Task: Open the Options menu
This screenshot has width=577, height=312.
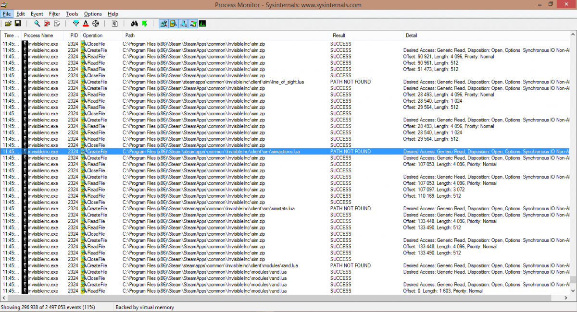Action: click(93, 14)
